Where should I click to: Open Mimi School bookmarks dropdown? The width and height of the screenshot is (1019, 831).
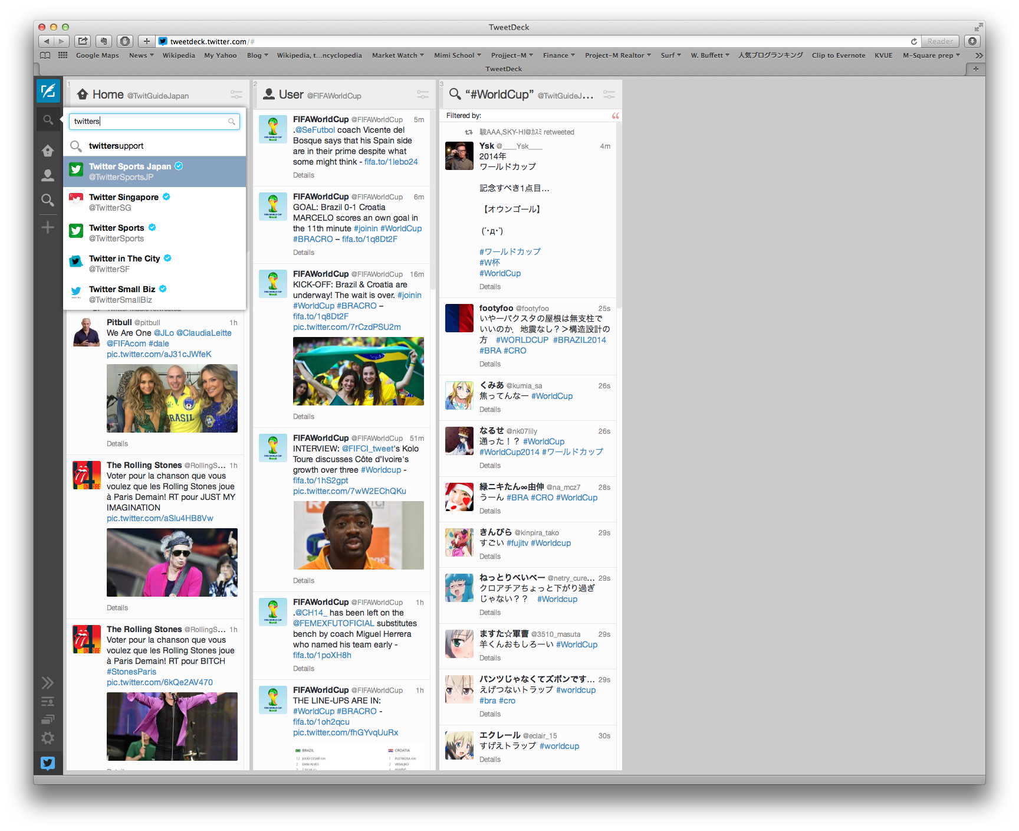(458, 55)
